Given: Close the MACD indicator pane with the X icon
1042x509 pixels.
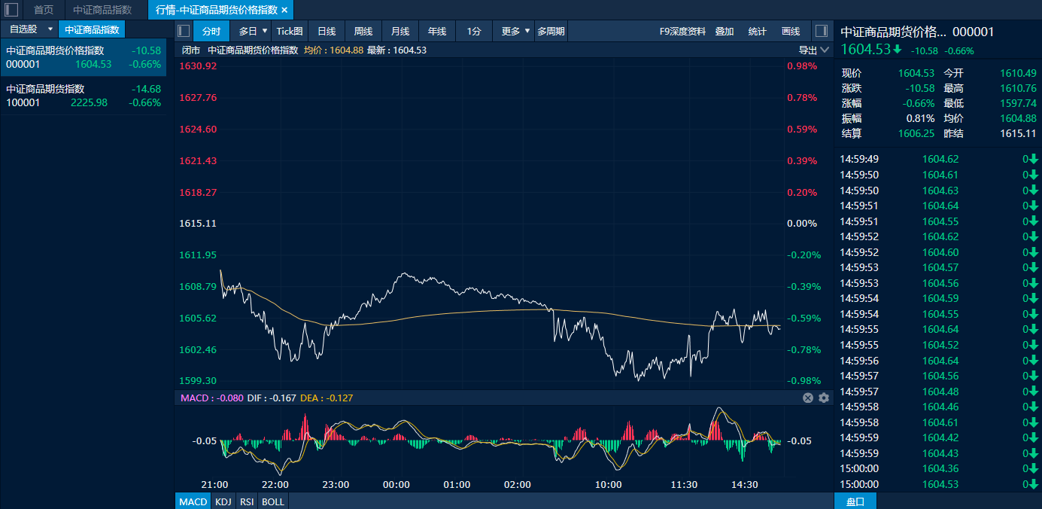Looking at the screenshot, I should [808, 398].
